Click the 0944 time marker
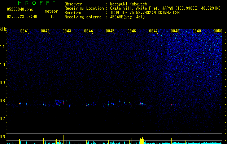This screenshot has width=227, height=144. tap(88, 31)
